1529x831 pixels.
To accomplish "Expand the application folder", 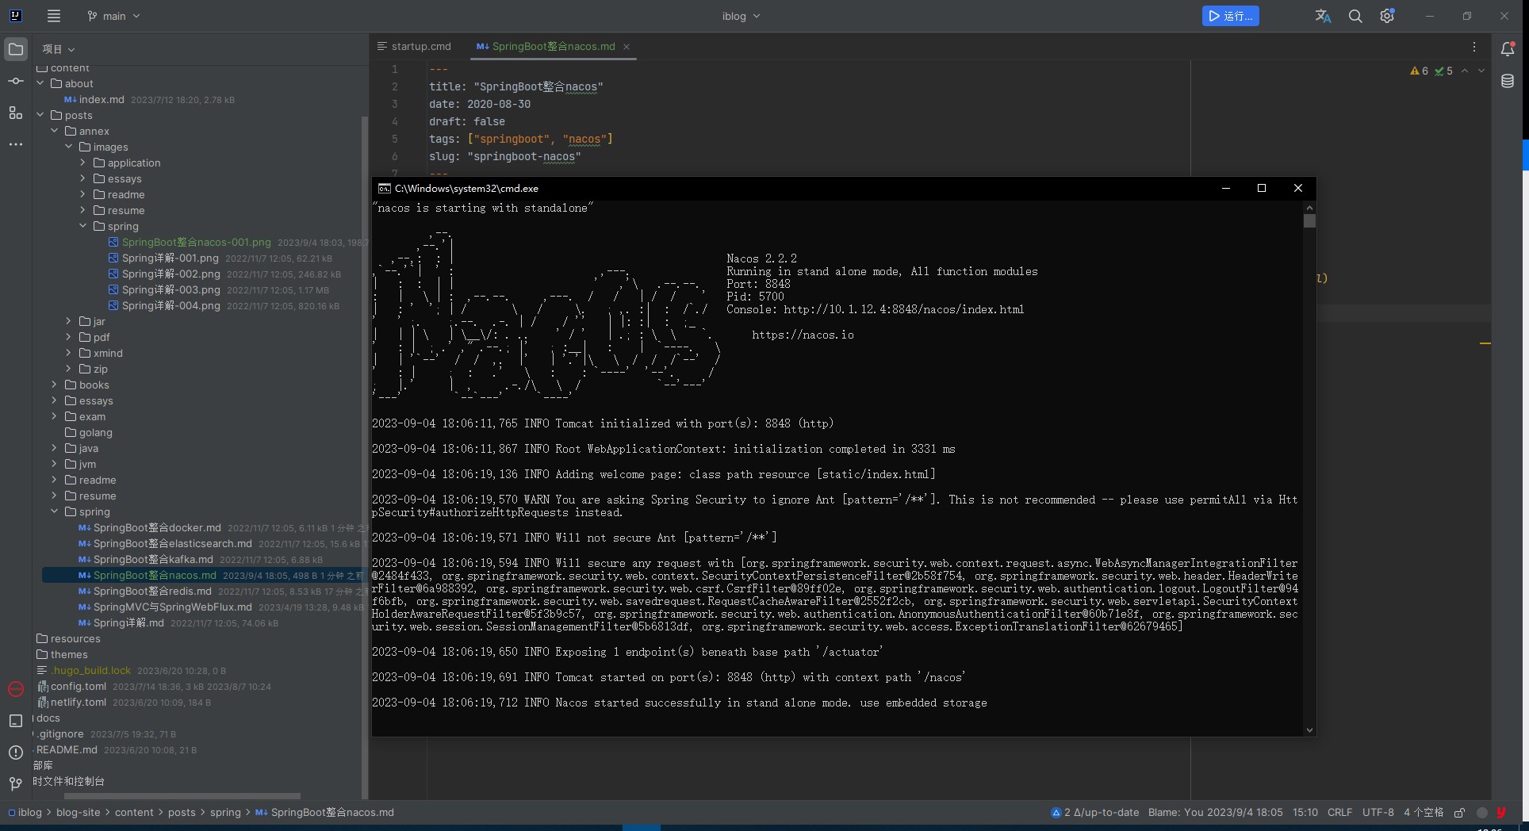I will pos(83,163).
